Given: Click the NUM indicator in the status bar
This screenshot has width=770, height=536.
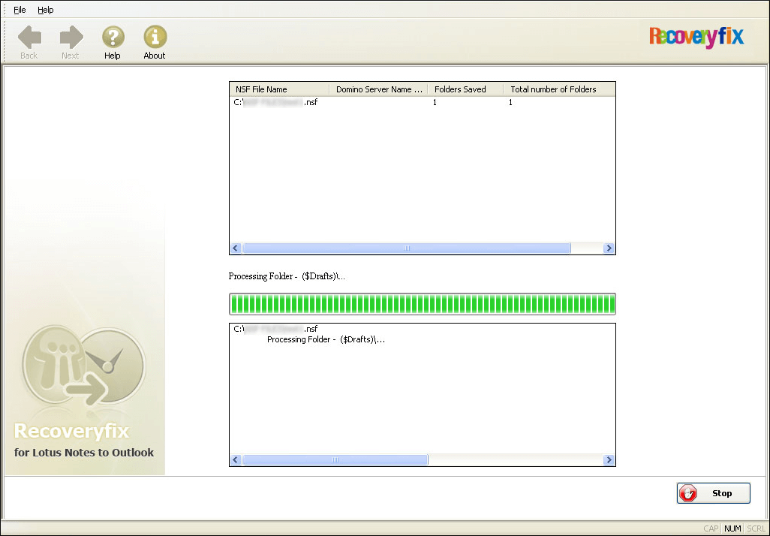Looking at the screenshot, I should click(732, 528).
